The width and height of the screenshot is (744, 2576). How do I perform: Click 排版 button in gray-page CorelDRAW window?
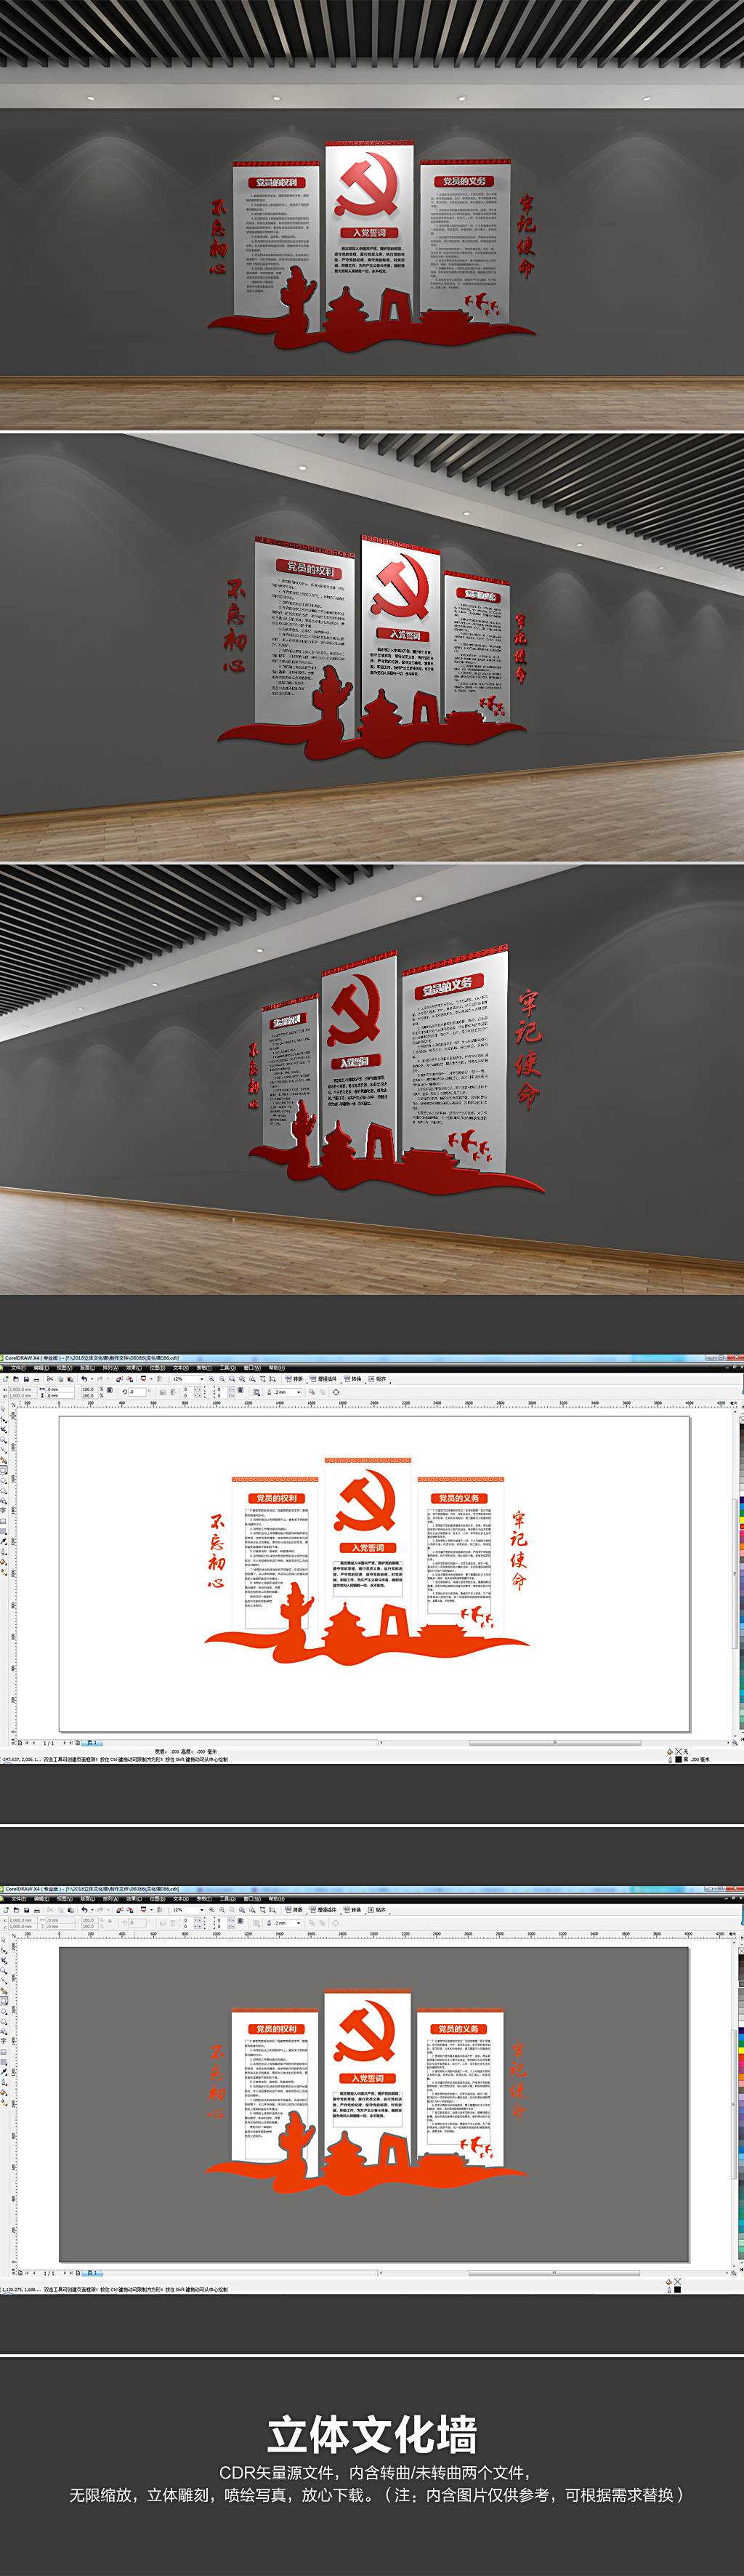(294, 1909)
